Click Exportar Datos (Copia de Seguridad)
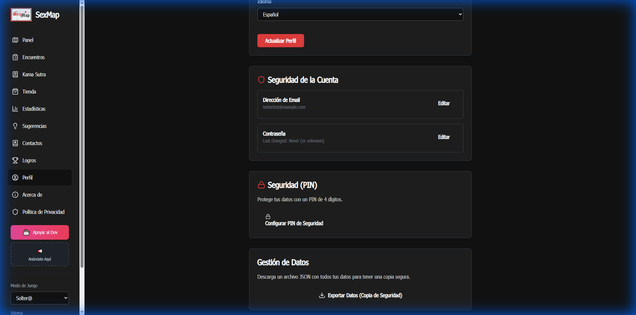636x315 pixels. (360, 296)
